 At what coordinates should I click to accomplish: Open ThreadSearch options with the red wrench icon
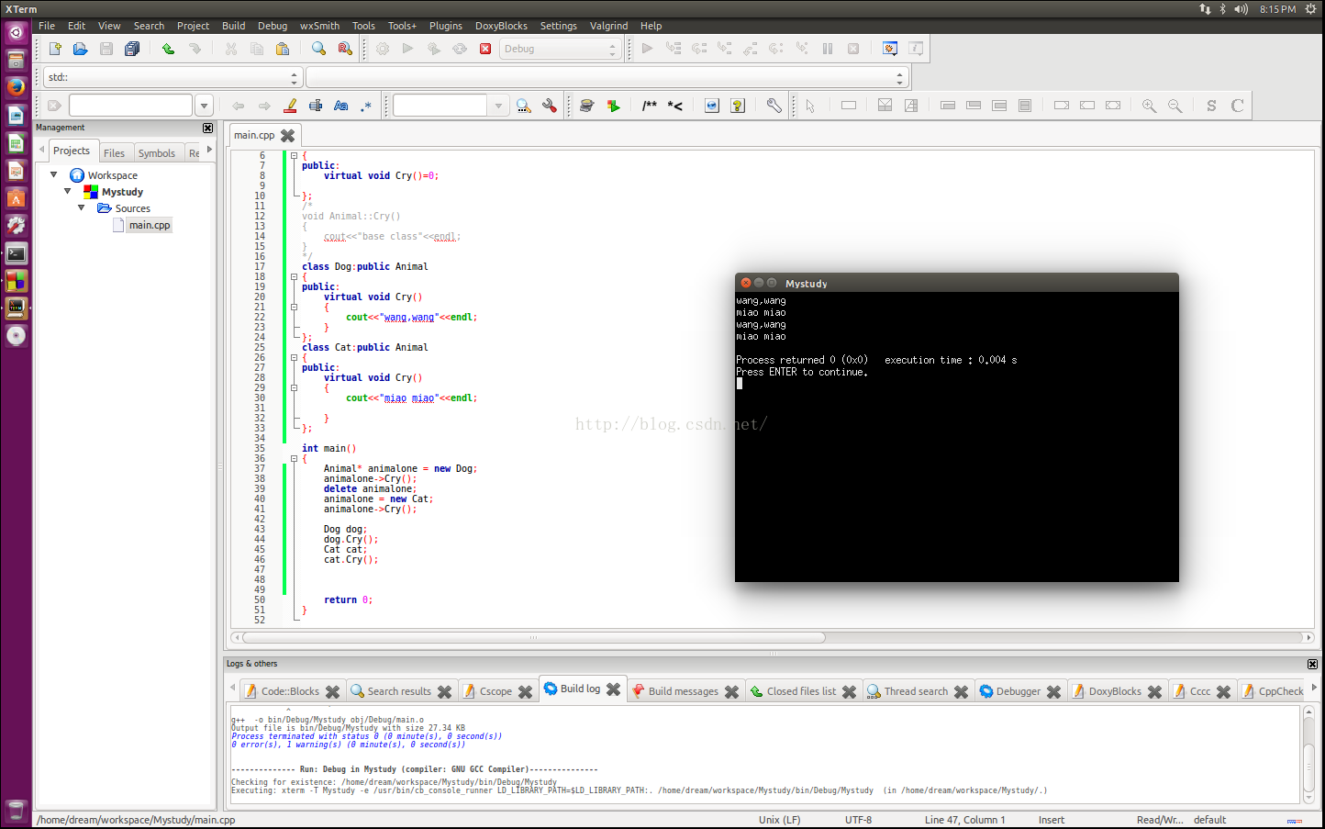550,106
